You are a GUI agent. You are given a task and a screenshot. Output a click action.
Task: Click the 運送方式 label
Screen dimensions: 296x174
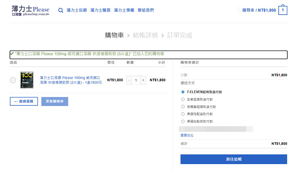[187, 83]
